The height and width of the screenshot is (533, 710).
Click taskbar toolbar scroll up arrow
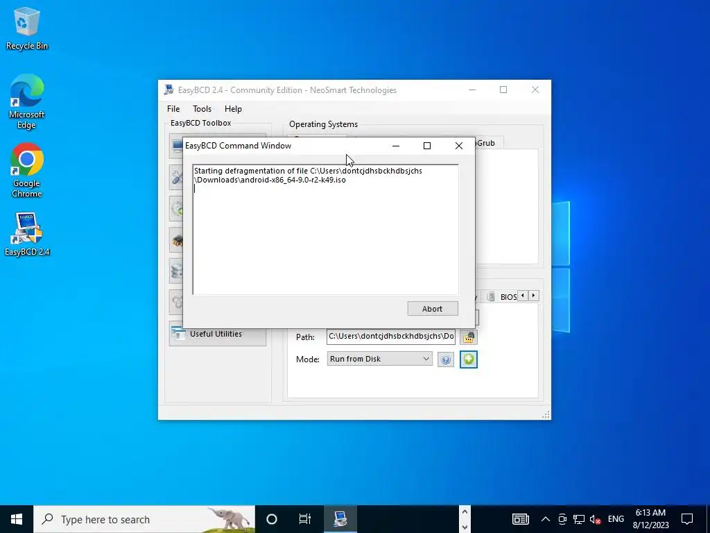464,511
